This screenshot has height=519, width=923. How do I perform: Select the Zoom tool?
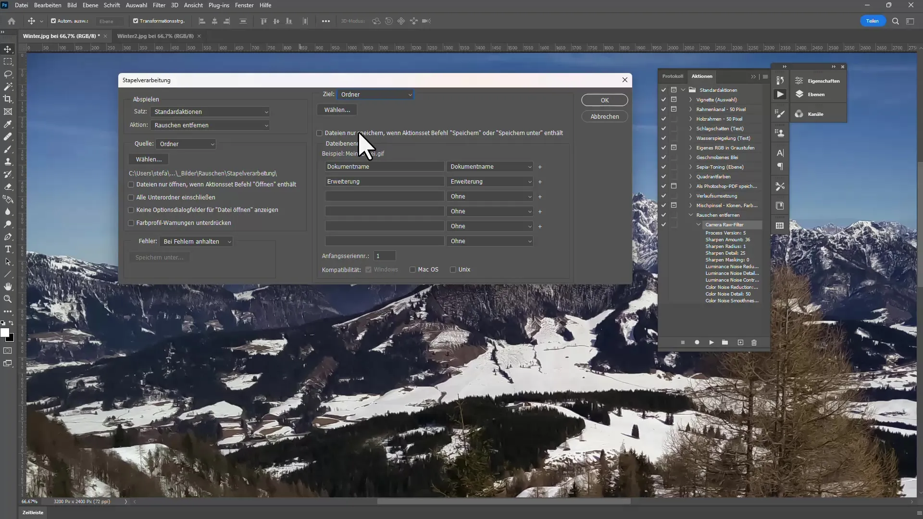click(x=8, y=298)
